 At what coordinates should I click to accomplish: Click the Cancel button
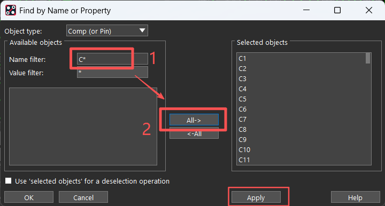[x=83, y=197]
